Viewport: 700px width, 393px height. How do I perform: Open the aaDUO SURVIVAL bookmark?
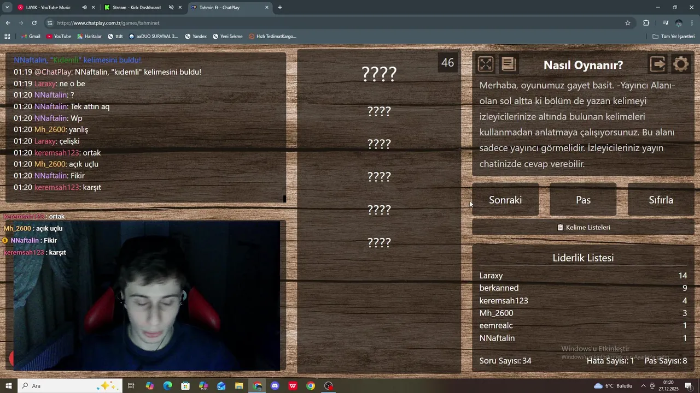pos(154,37)
